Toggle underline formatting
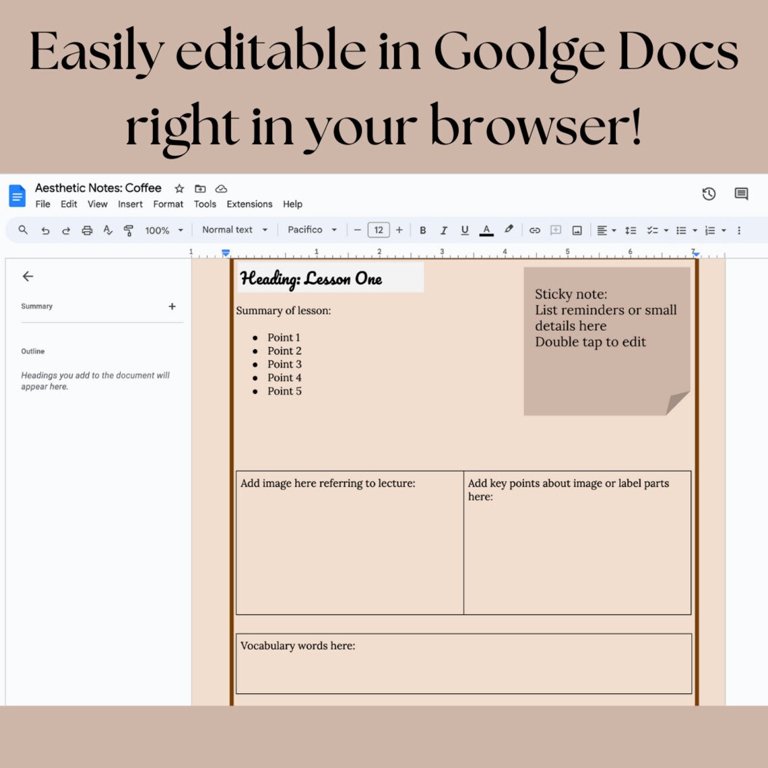768x768 pixels. [x=465, y=230]
